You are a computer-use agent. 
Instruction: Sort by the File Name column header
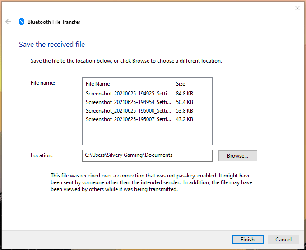[x=128, y=84]
